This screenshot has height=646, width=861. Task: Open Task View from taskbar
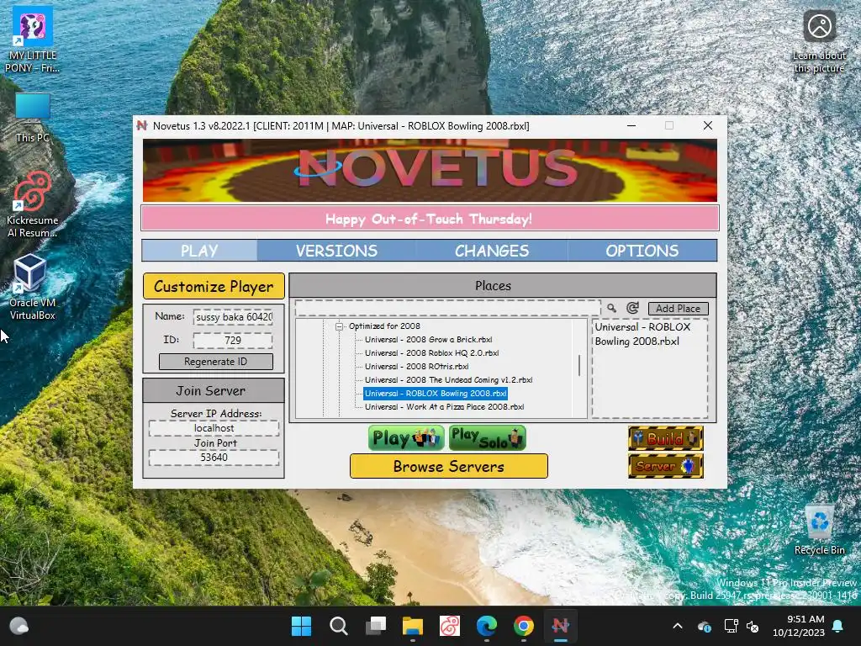tap(376, 626)
